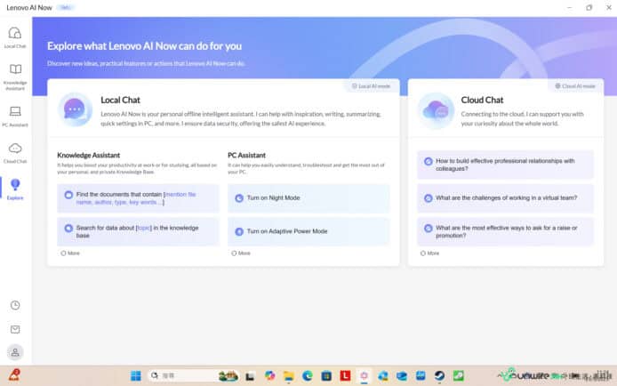Launch Microsoft Edge from the taskbar
The width and height of the screenshot is (617, 386).
[308, 376]
